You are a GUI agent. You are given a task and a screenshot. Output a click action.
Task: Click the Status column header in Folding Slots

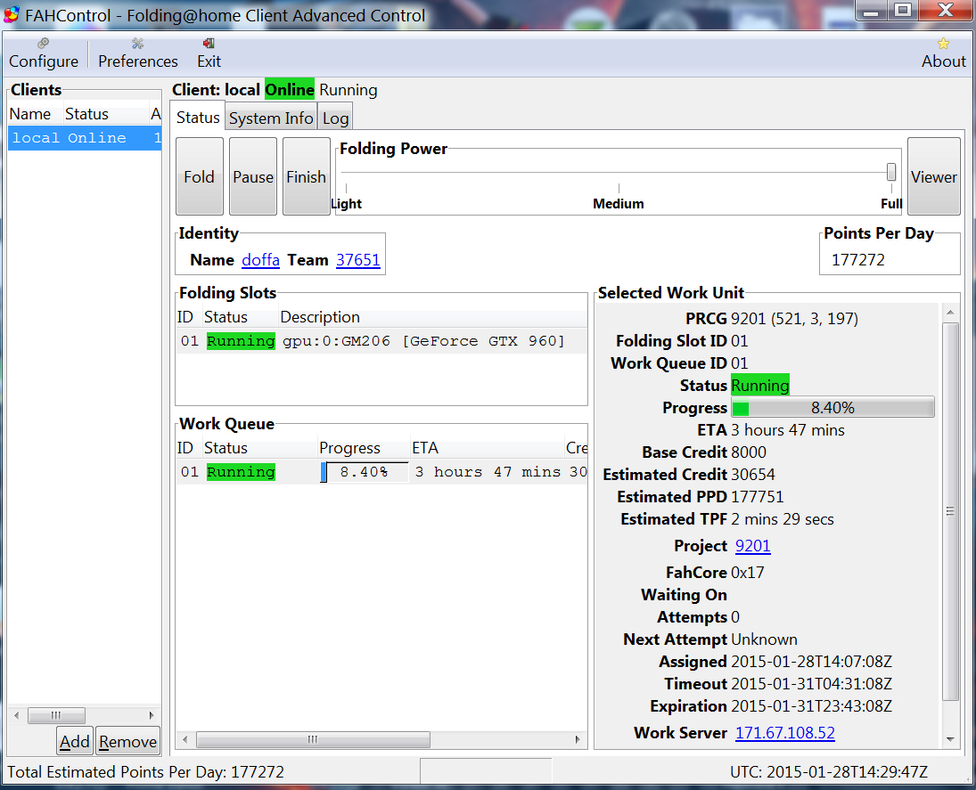click(x=241, y=317)
